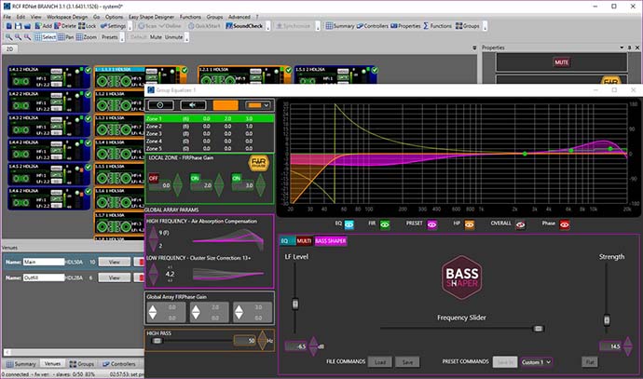Switch to the MULTI tab
643x379 pixels.
click(304, 241)
